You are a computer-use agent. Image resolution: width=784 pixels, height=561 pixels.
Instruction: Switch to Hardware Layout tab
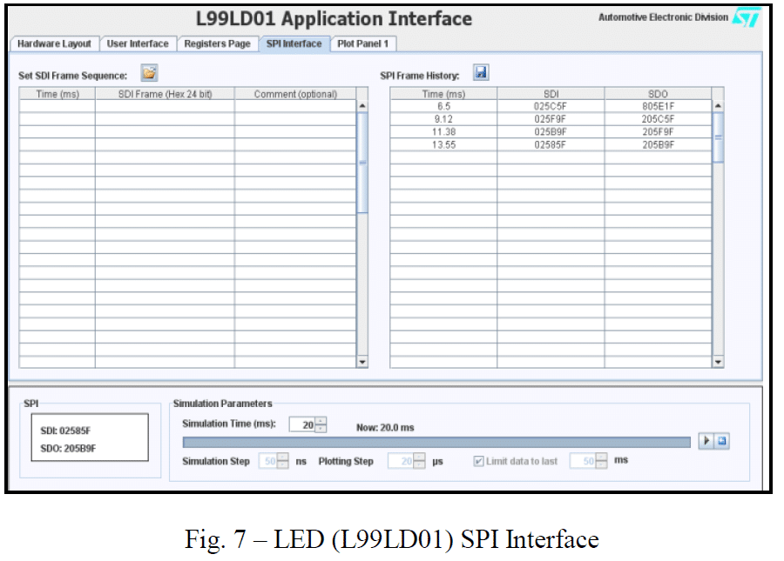(x=54, y=43)
